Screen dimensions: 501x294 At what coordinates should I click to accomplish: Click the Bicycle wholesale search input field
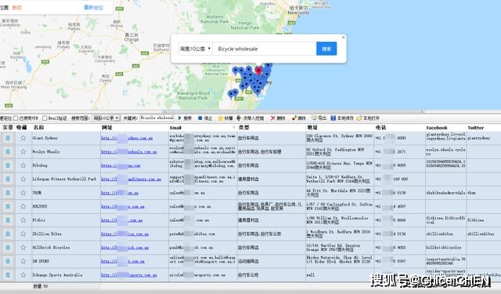[265, 49]
